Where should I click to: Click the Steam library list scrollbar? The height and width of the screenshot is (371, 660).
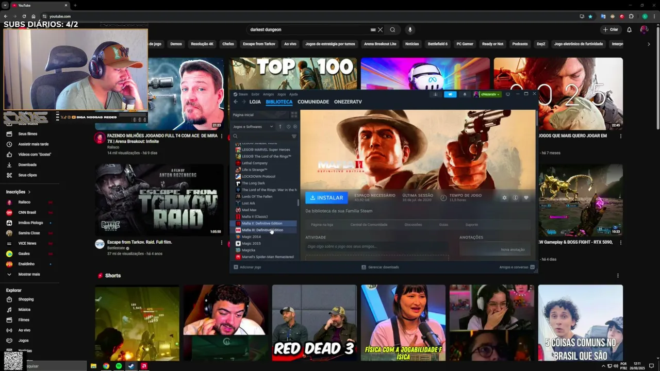pyautogui.click(x=299, y=203)
